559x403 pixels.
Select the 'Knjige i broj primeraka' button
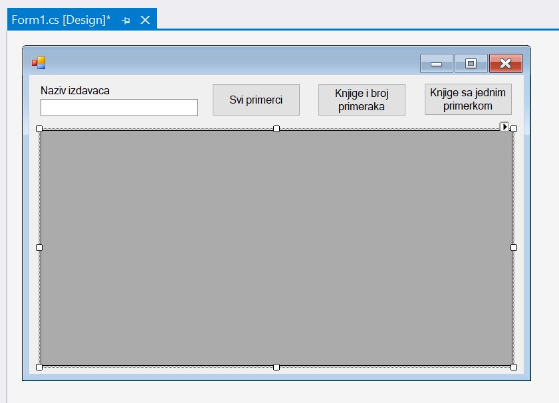tap(362, 100)
